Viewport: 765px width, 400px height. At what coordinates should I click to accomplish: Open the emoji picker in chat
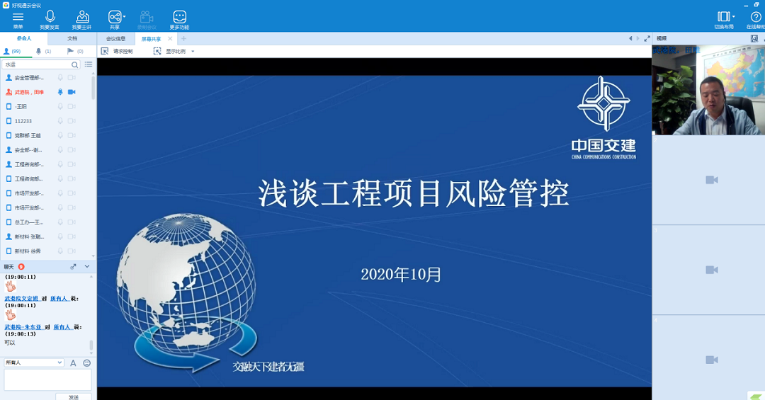(87, 362)
